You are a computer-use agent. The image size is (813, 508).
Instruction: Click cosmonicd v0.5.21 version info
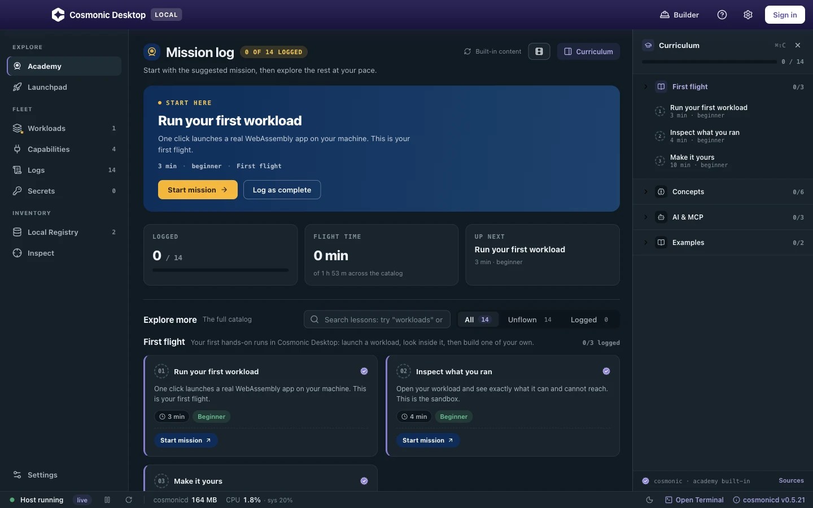769,500
